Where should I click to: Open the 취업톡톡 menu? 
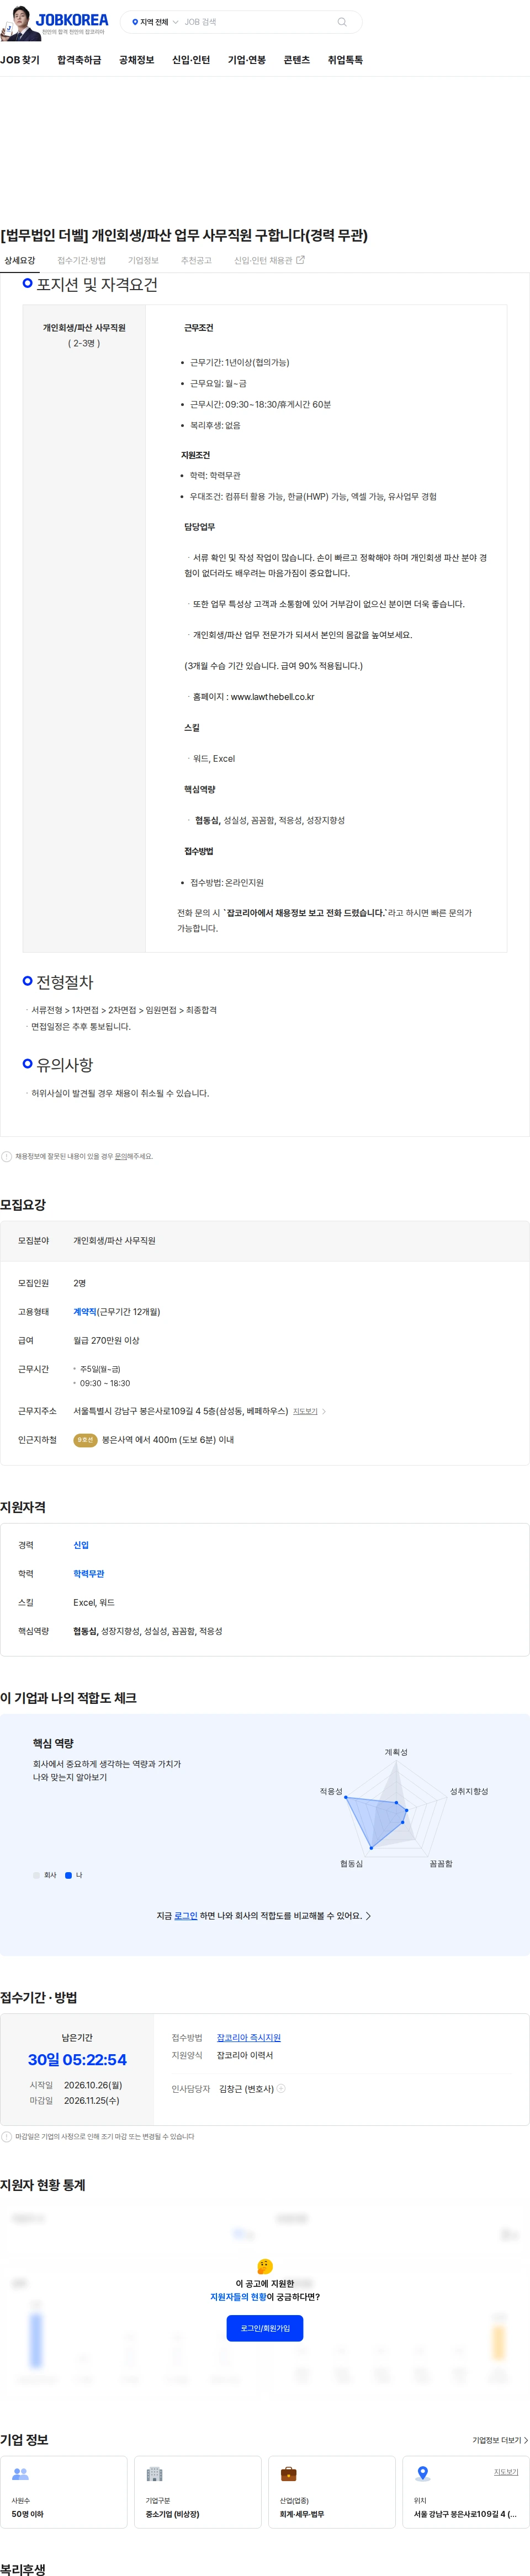point(345,60)
